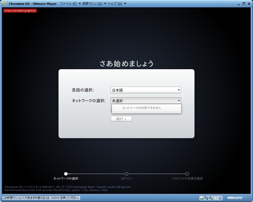
Task: Click the window resize grip corner
Action: (x=249, y=198)
